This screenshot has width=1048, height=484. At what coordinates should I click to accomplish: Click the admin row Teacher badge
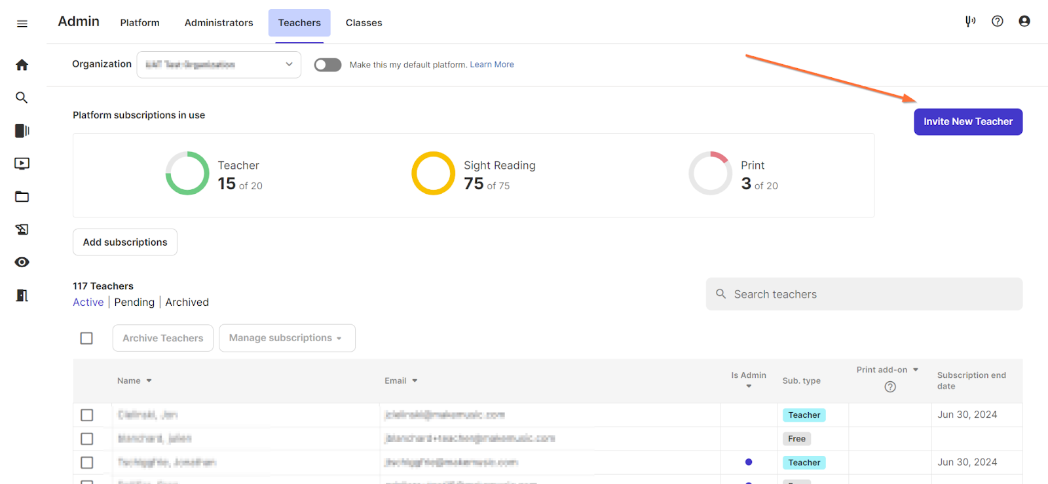[804, 462]
